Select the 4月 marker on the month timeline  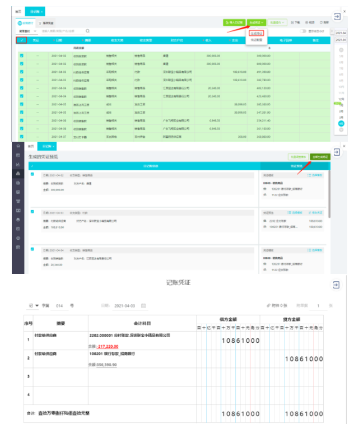[x=341, y=123]
